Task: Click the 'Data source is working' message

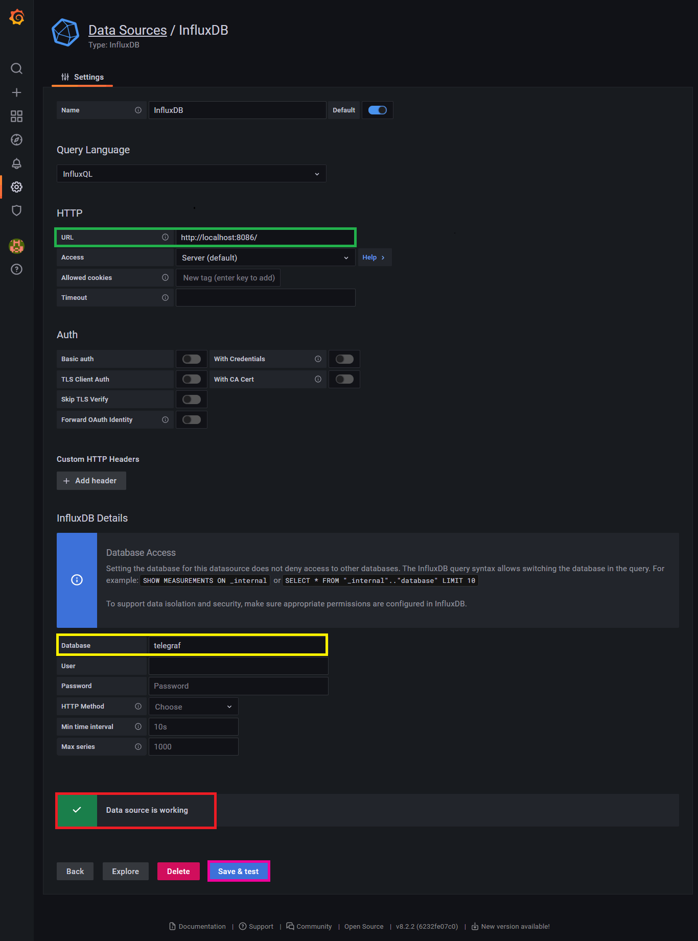Action: click(147, 810)
